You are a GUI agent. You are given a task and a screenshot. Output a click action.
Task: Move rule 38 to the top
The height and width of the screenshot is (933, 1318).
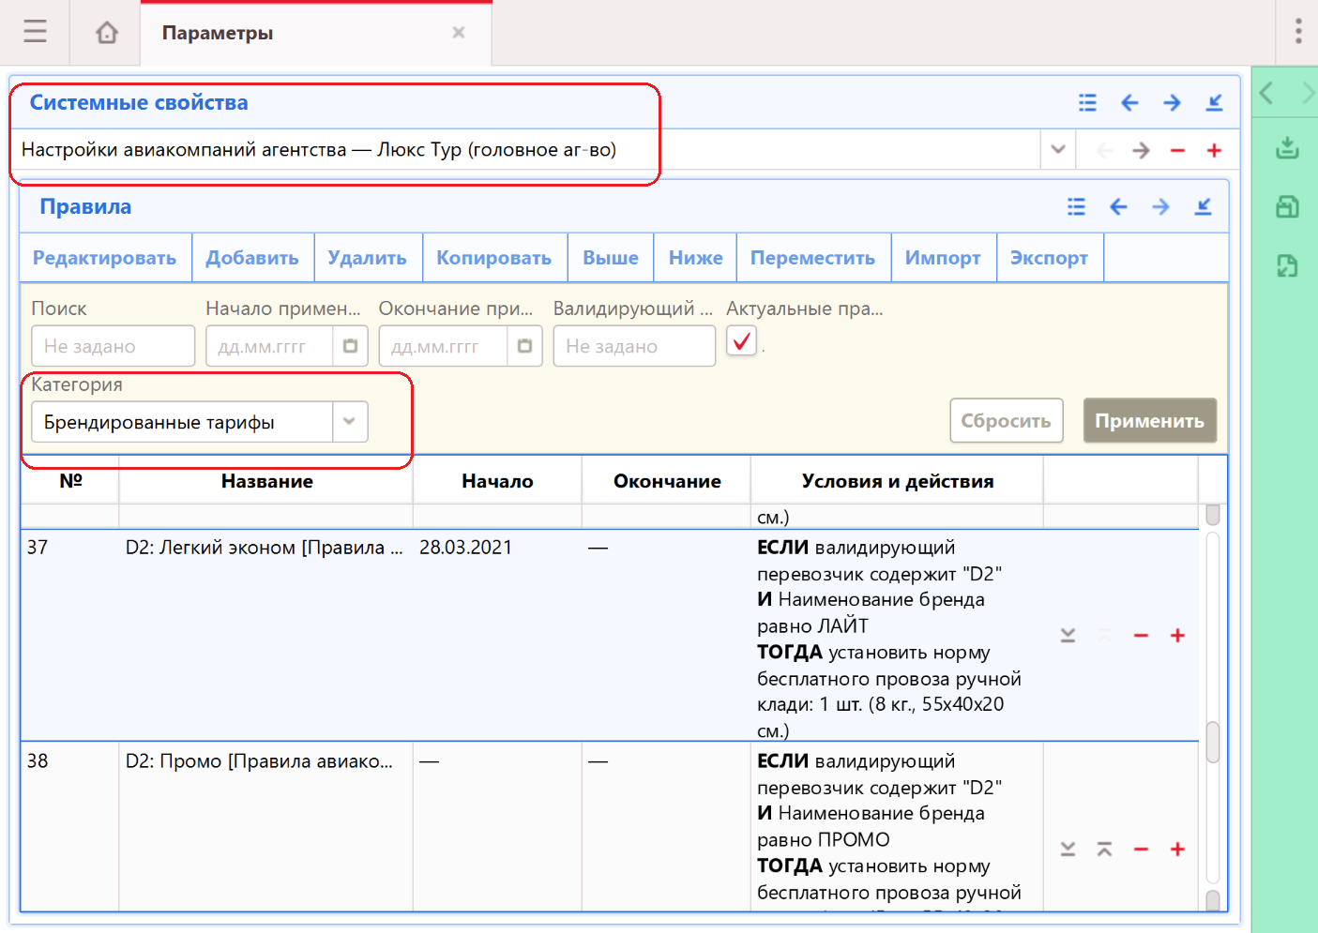pyautogui.click(x=1104, y=850)
